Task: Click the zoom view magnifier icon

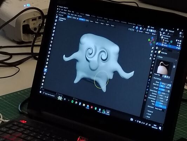Action: (x=153, y=48)
